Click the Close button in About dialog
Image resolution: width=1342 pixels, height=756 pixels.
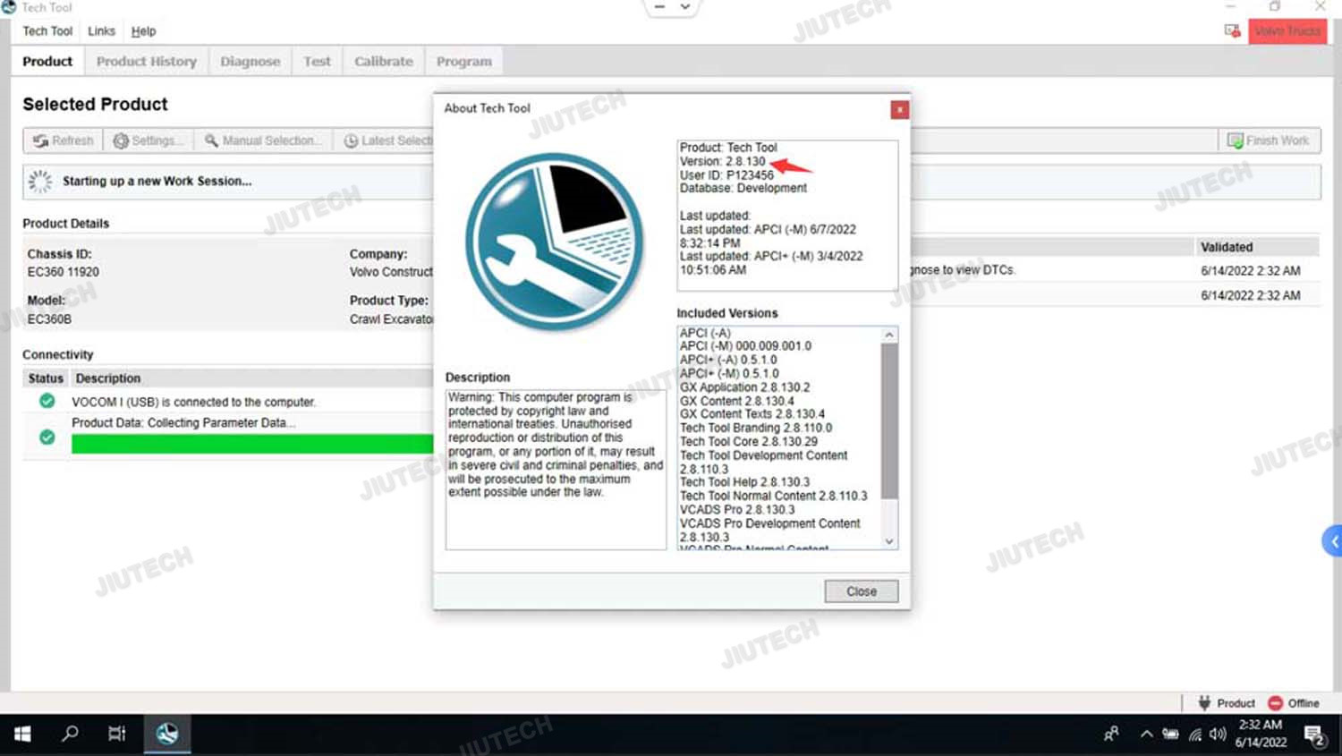click(861, 591)
